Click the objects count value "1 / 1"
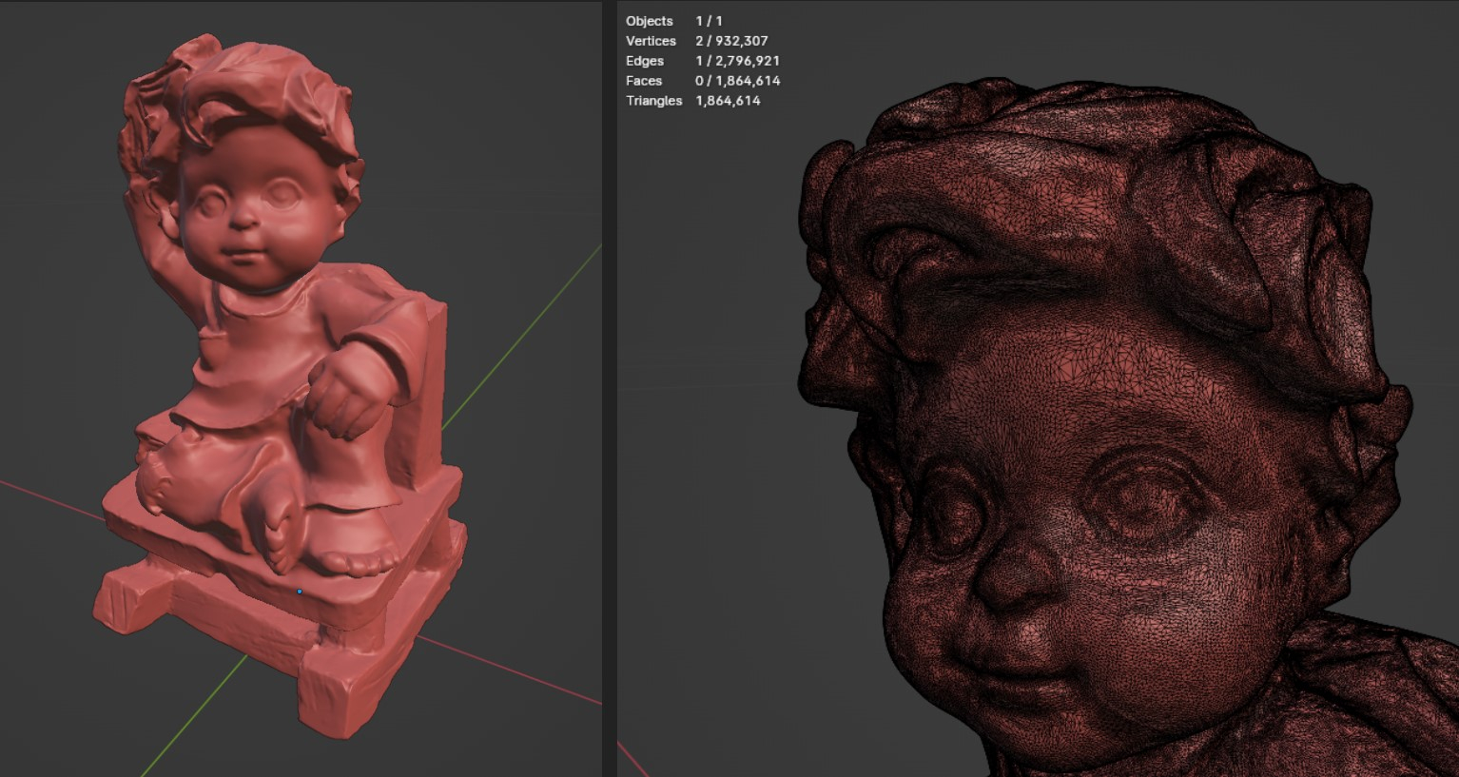The image size is (1459, 777). (x=709, y=21)
